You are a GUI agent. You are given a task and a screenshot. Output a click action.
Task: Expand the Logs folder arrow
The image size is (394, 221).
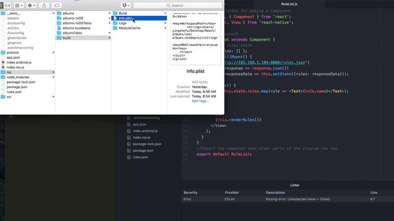click(166, 23)
